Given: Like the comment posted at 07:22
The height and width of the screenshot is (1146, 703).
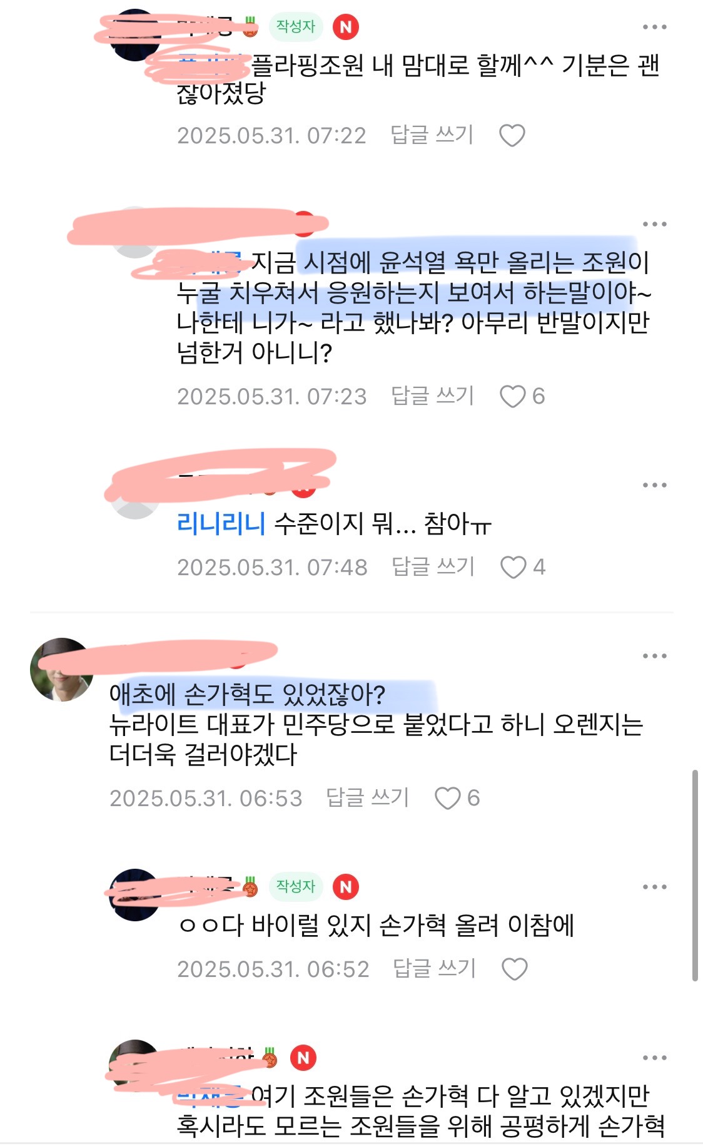Looking at the screenshot, I should (x=512, y=135).
